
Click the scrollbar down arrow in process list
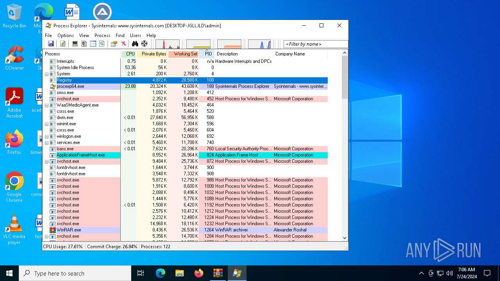coord(345,238)
